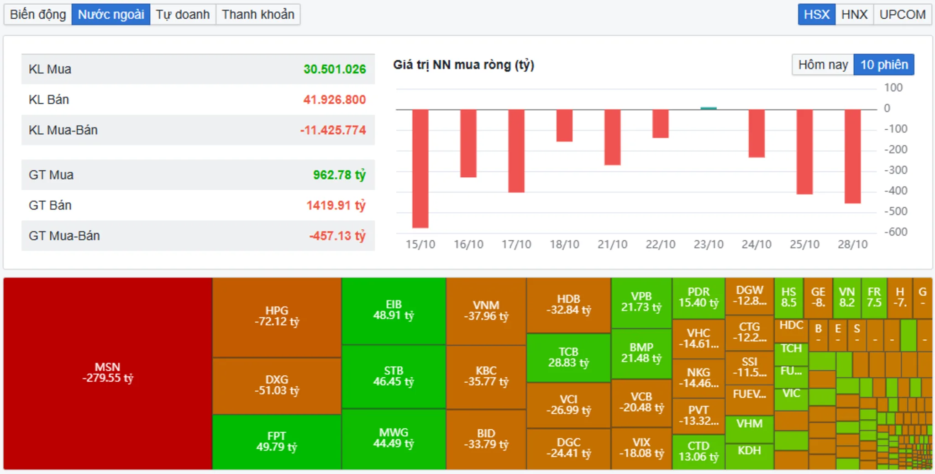Click the MWG 44.49 tỷ tile

point(394,439)
